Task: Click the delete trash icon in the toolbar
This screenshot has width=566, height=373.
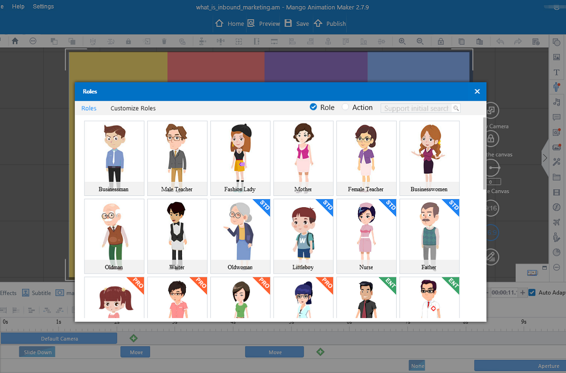Action: 164,41
